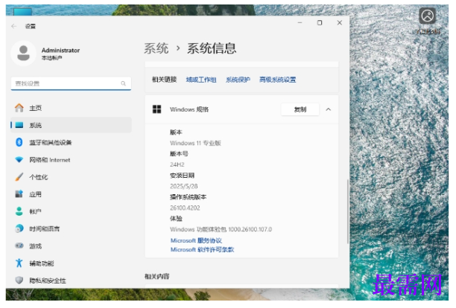Click the system monitor icon beside 系统
This screenshot has height=308, width=456.
19,125
